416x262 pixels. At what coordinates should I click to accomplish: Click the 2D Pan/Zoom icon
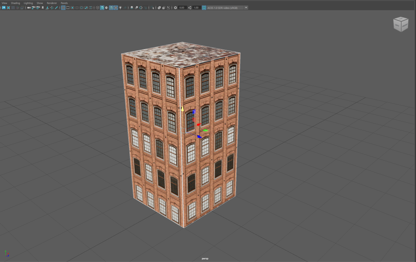pyautogui.click(x=52, y=8)
